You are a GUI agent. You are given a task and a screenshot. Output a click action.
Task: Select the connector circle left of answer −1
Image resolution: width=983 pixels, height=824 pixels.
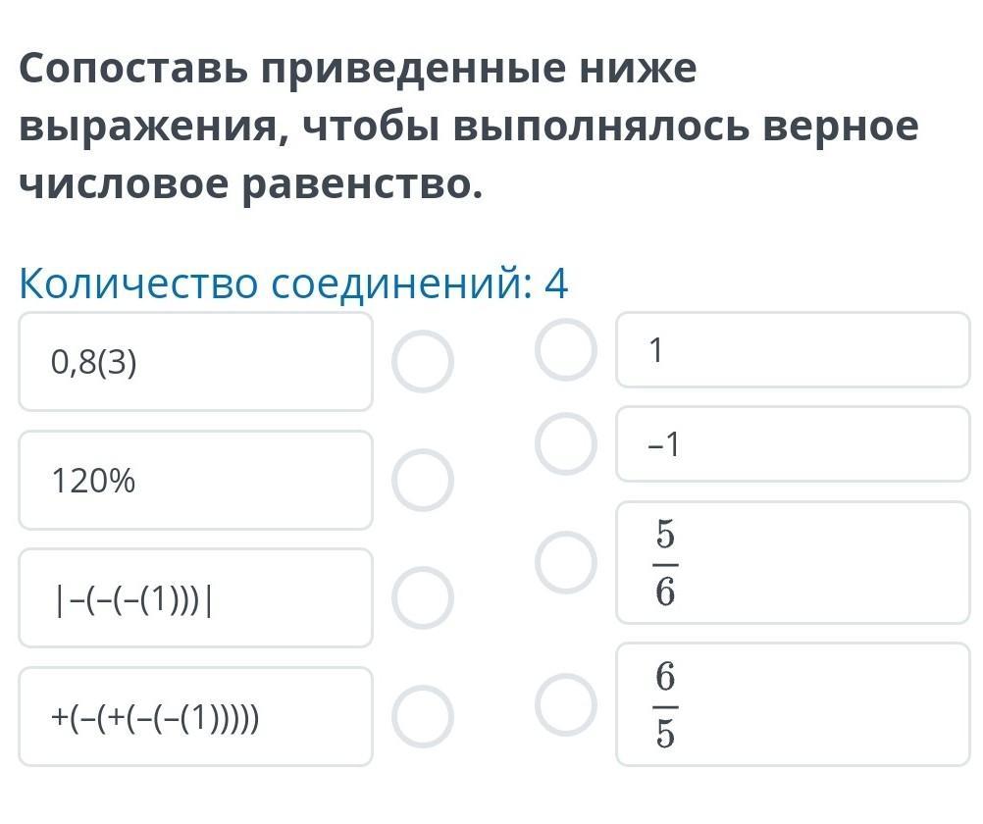click(x=566, y=444)
